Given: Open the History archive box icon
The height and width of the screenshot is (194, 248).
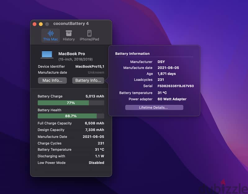Looking at the screenshot, I should coord(69,33).
